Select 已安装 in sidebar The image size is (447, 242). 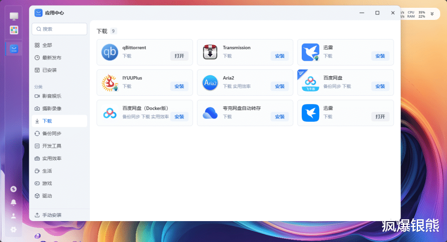click(x=59, y=70)
